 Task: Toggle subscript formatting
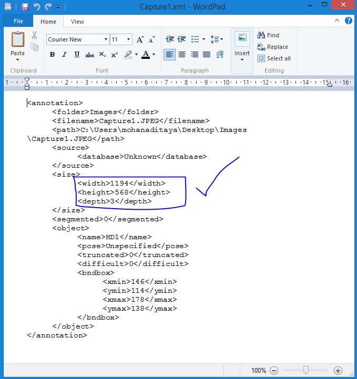[102, 55]
